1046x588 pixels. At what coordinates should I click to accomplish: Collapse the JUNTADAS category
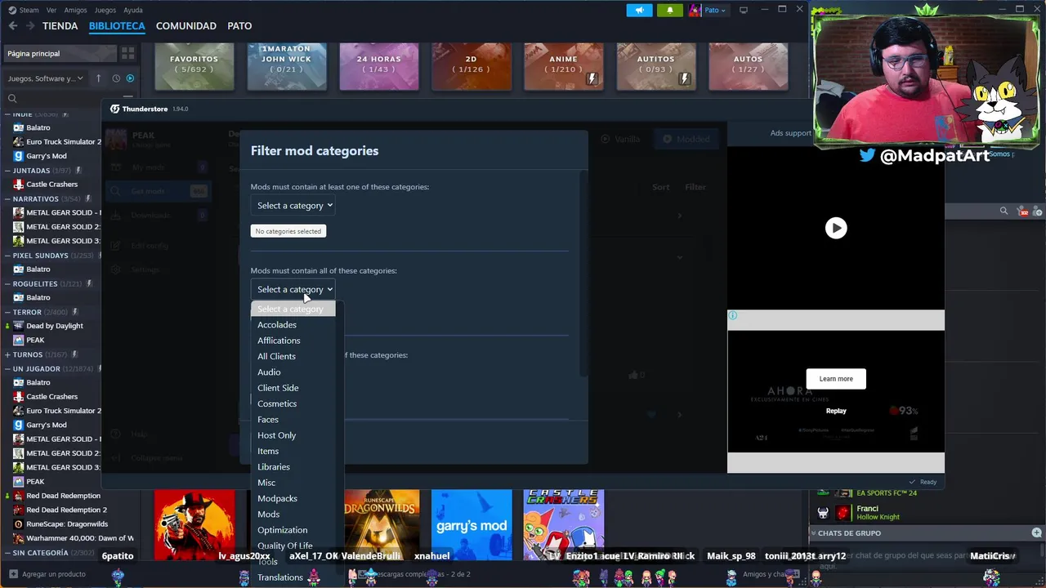coord(7,171)
